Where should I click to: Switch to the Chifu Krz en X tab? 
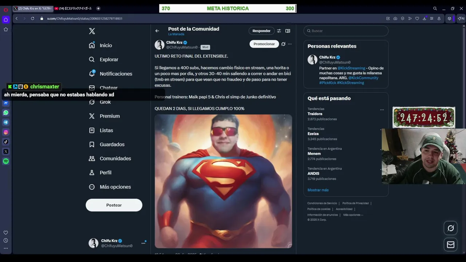tap(33, 8)
